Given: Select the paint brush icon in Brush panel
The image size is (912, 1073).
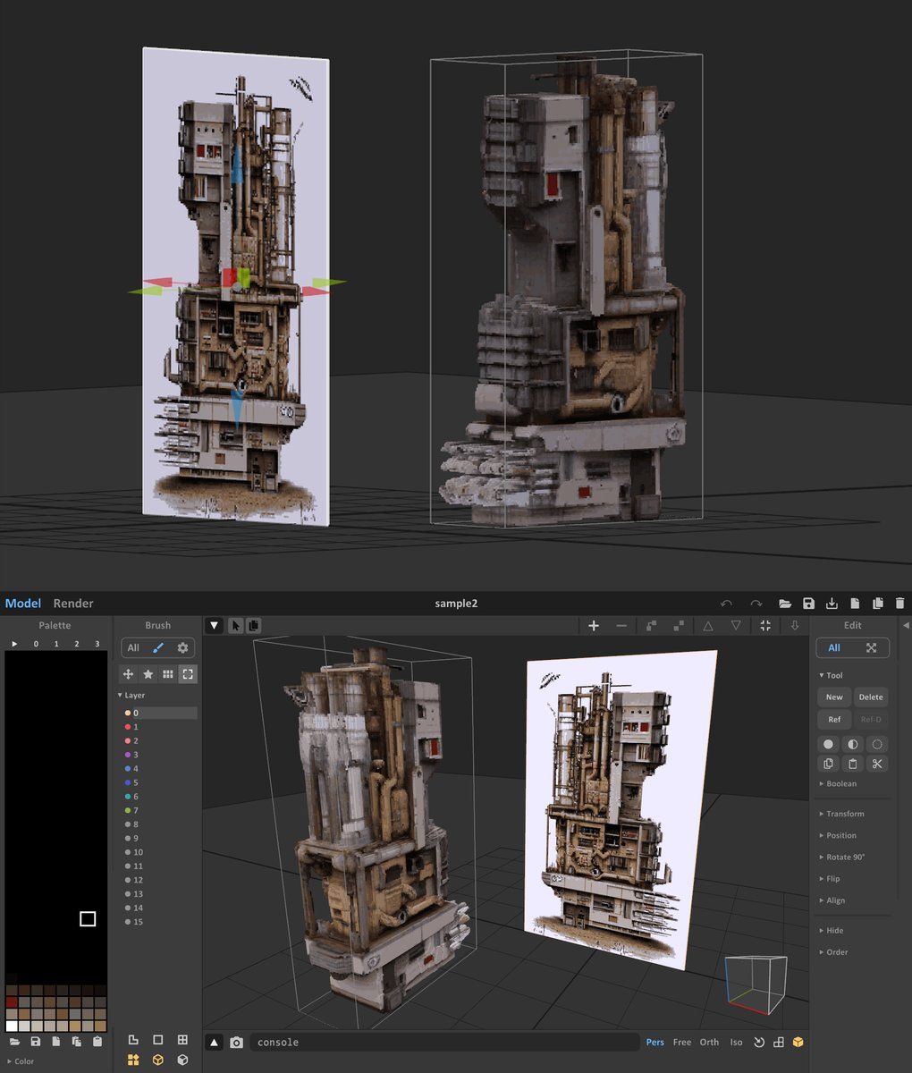Looking at the screenshot, I should [158, 647].
